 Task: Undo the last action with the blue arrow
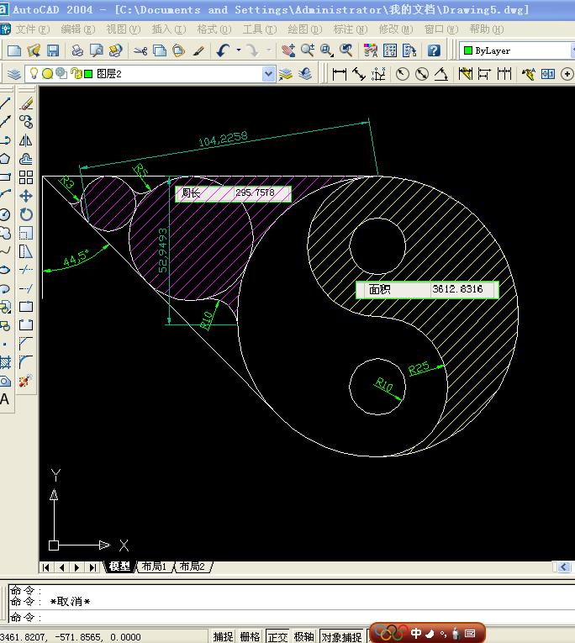pyautogui.click(x=223, y=50)
